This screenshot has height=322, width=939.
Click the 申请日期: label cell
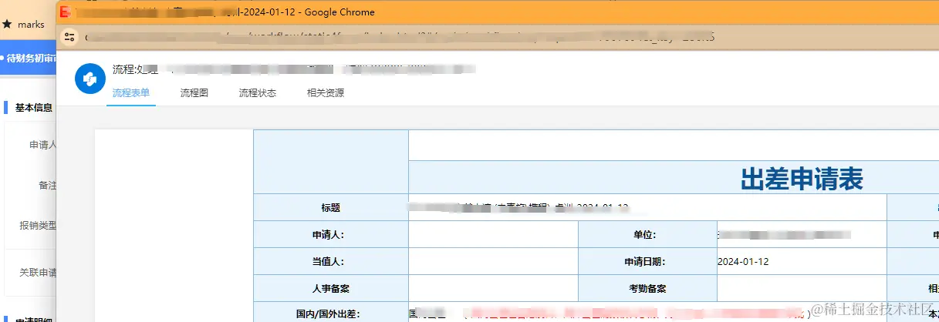[647, 261]
